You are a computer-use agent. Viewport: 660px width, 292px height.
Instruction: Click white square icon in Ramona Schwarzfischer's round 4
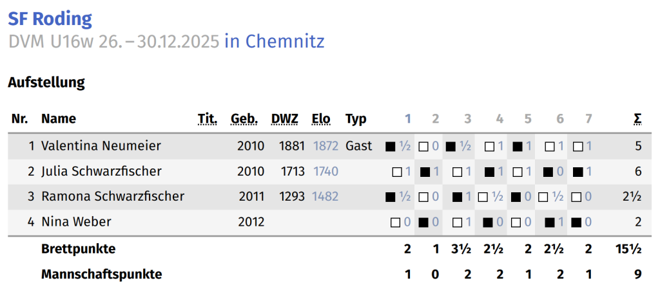[x=483, y=197]
